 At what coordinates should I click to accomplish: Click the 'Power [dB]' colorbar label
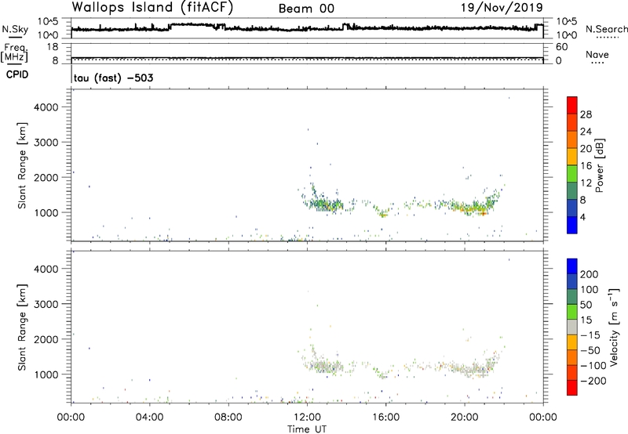[600, 165]
